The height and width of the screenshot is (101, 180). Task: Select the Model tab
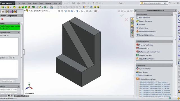click(x=10, y=96)
